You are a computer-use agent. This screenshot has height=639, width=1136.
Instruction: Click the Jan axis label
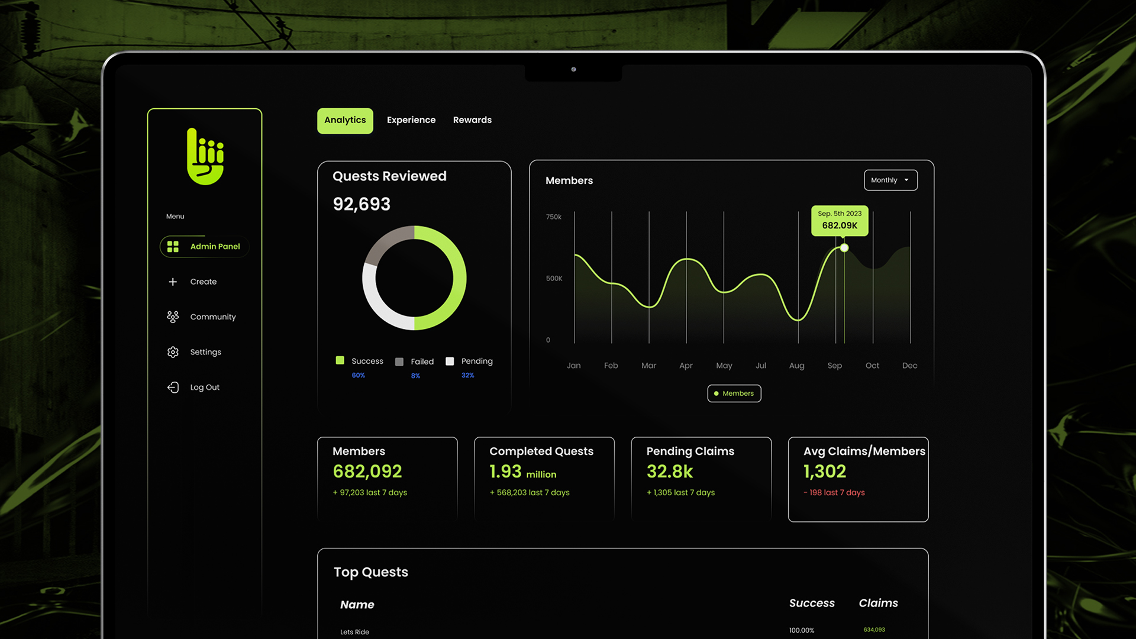click(573, 366)
